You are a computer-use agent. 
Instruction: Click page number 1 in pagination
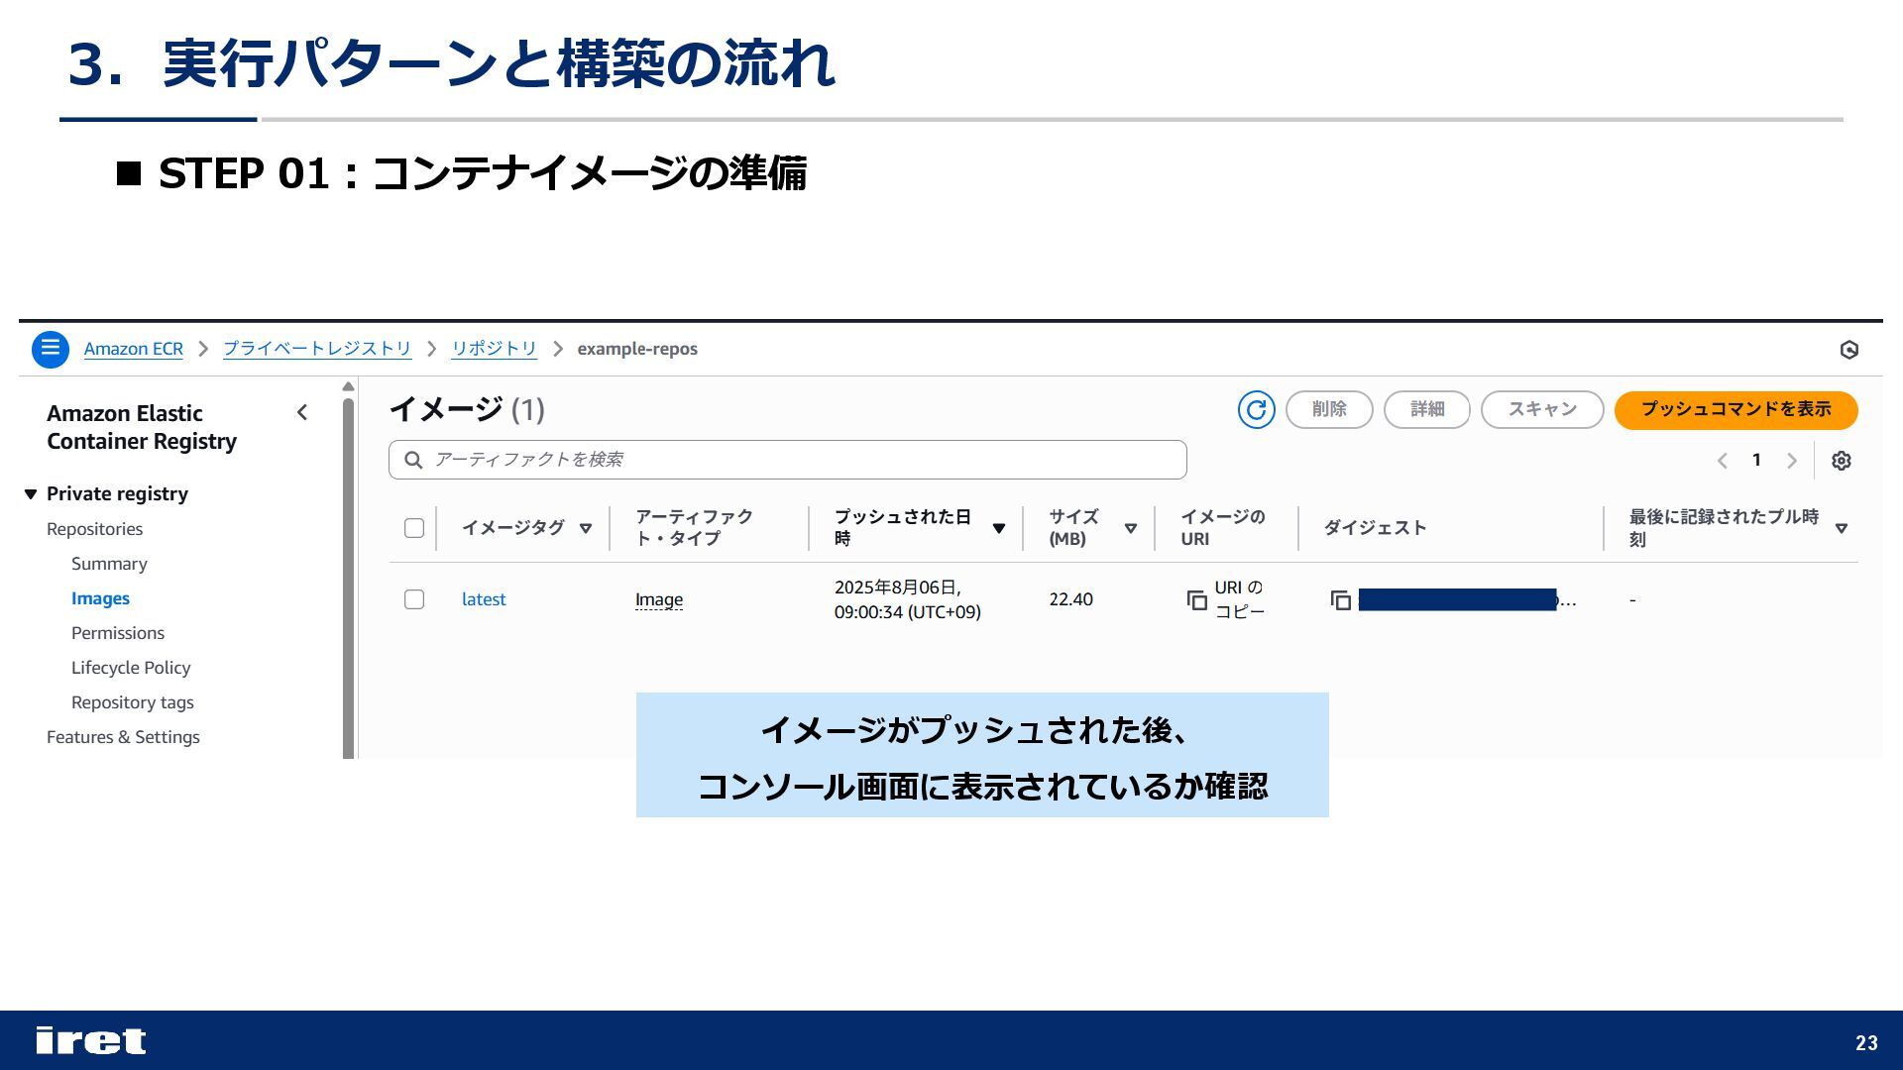point(1756,460)
